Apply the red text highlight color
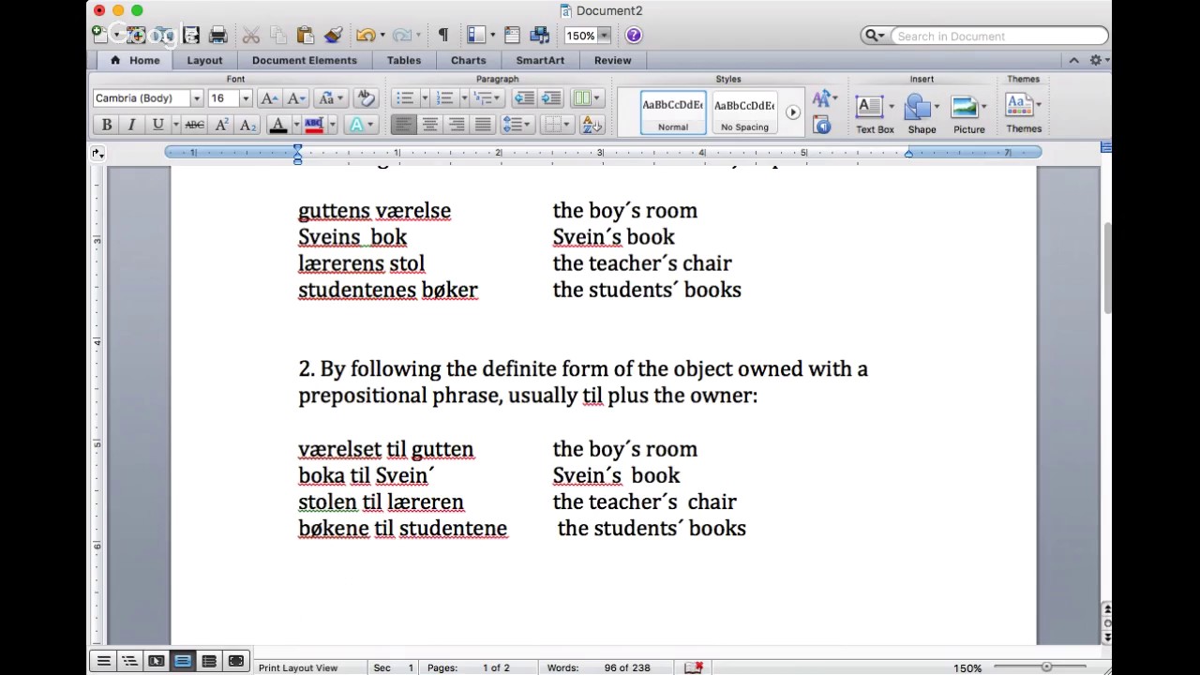 click(314, 125)
